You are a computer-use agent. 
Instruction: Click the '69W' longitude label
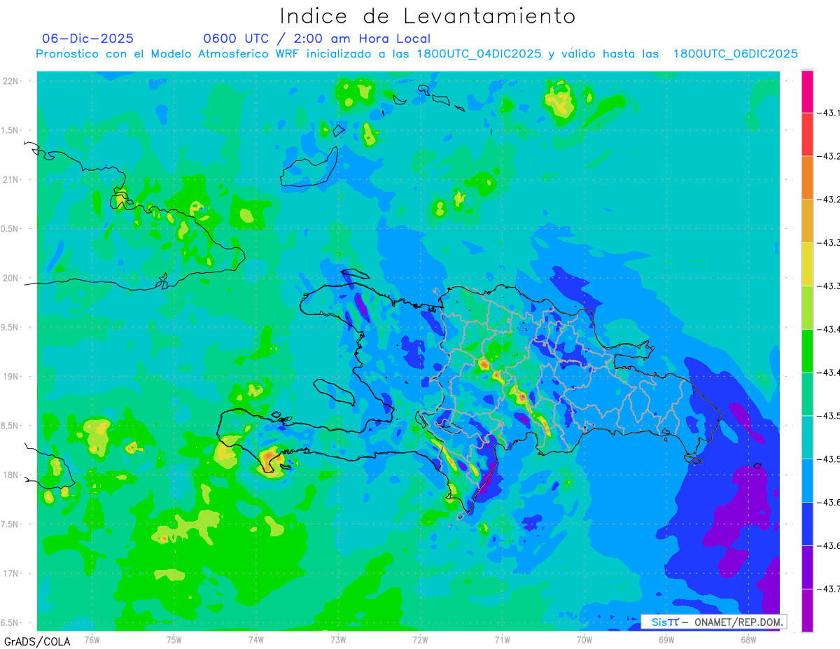click(666, 639)
